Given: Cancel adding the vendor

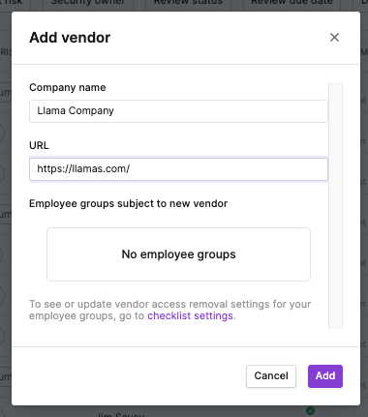Looking at the screenshot, I should pyautogui.click(x=271, y=376).
